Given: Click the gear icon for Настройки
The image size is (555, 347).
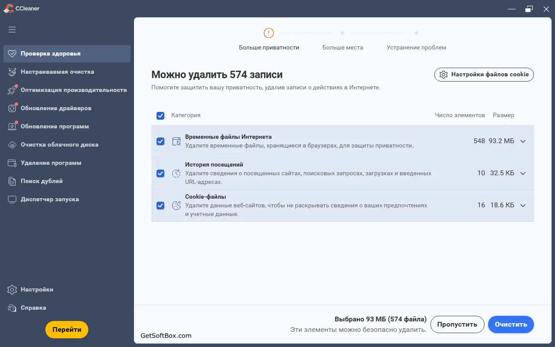Looking at the screenshot, I should coord(12,290).
